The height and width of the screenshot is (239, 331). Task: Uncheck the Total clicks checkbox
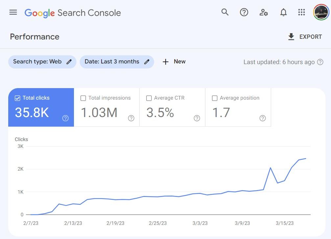[x=18, y=98]
